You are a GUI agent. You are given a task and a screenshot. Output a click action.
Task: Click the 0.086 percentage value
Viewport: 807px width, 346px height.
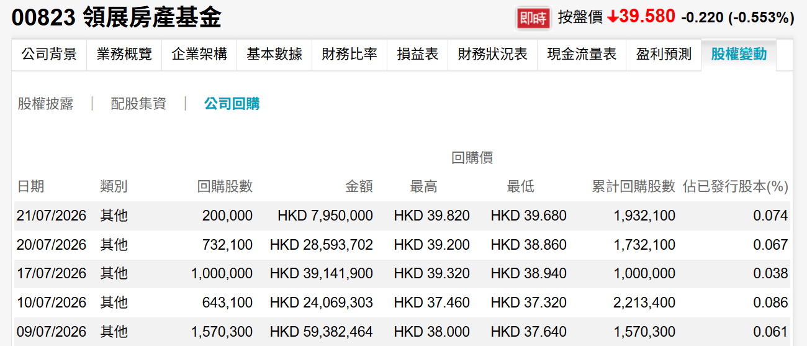[x=770, y=303]
